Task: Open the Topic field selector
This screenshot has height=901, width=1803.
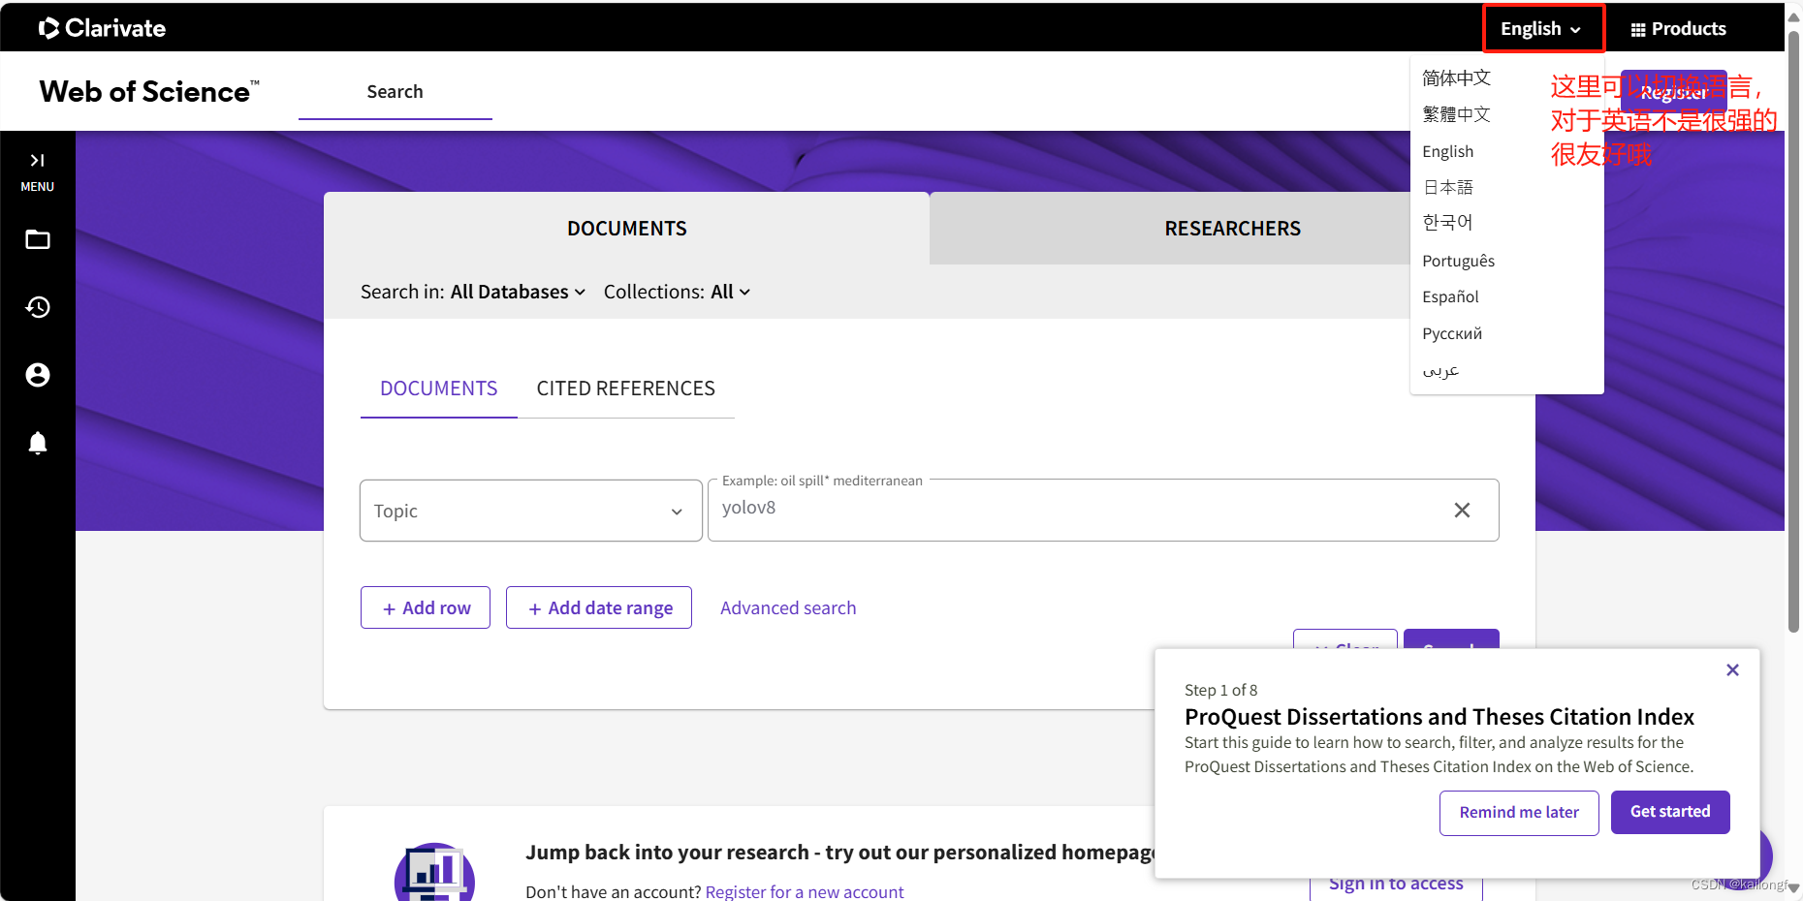Action: point(530,511)
